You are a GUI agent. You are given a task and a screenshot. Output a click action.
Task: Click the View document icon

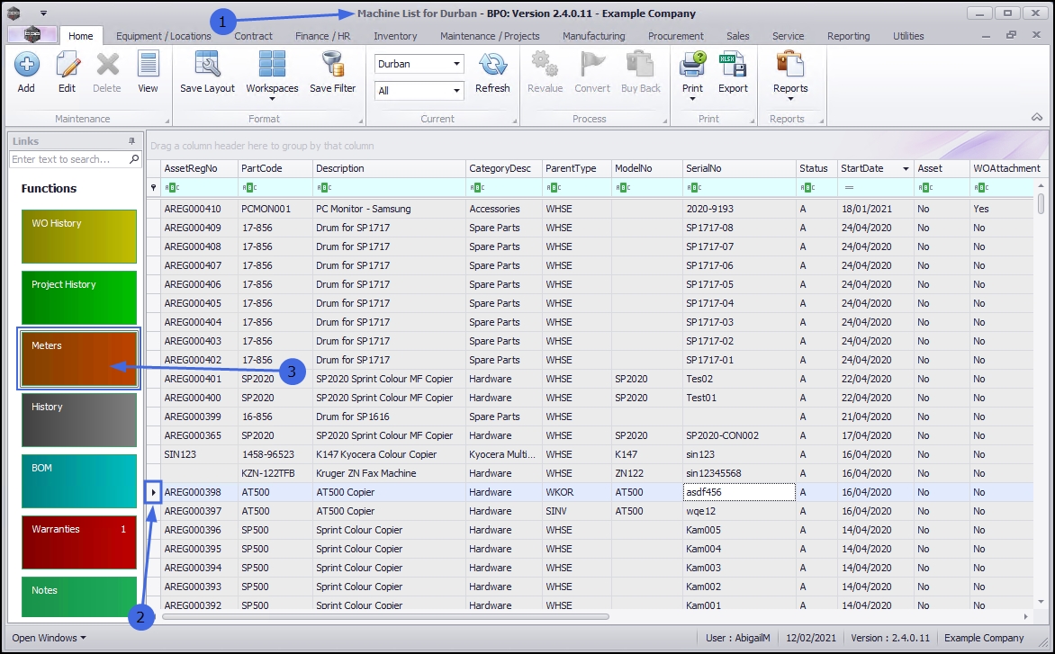click(148, 65)
